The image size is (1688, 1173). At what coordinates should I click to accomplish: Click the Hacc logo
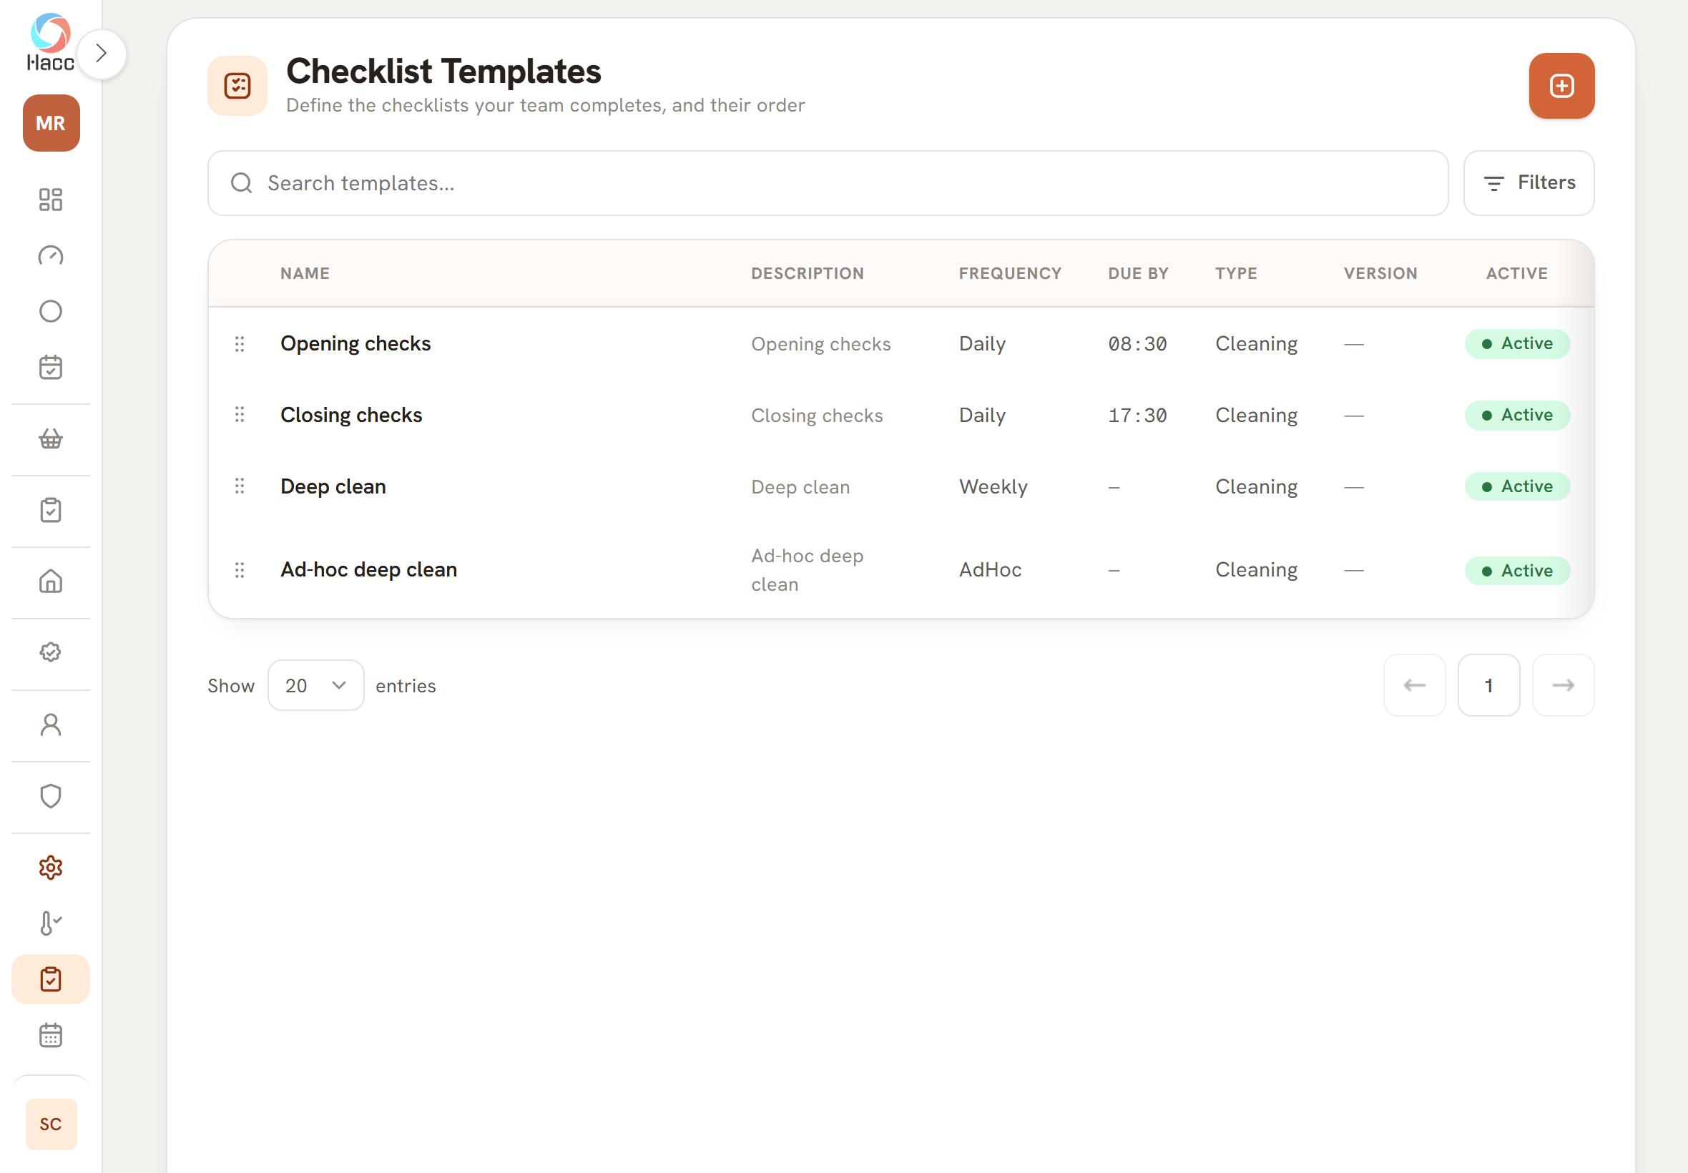tap(51, 42)
